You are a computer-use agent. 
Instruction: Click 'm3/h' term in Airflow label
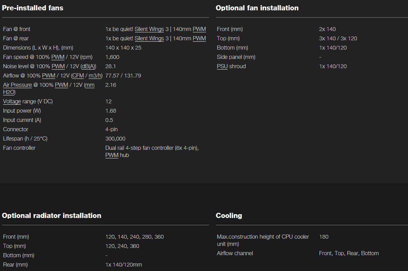[95, 76]
